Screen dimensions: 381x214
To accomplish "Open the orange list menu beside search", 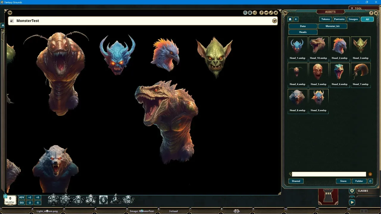I will (370, 174).
